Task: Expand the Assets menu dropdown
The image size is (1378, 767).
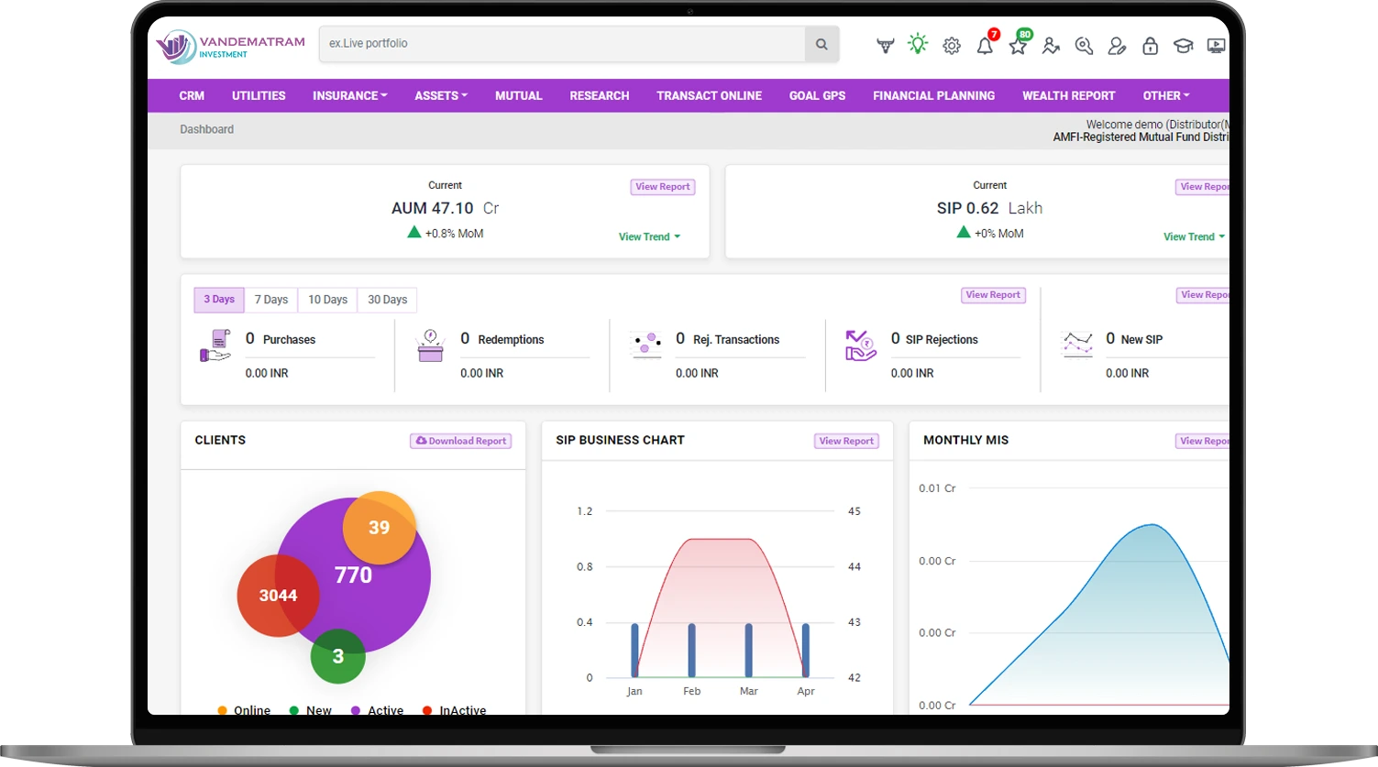Action: pos(441,95)
